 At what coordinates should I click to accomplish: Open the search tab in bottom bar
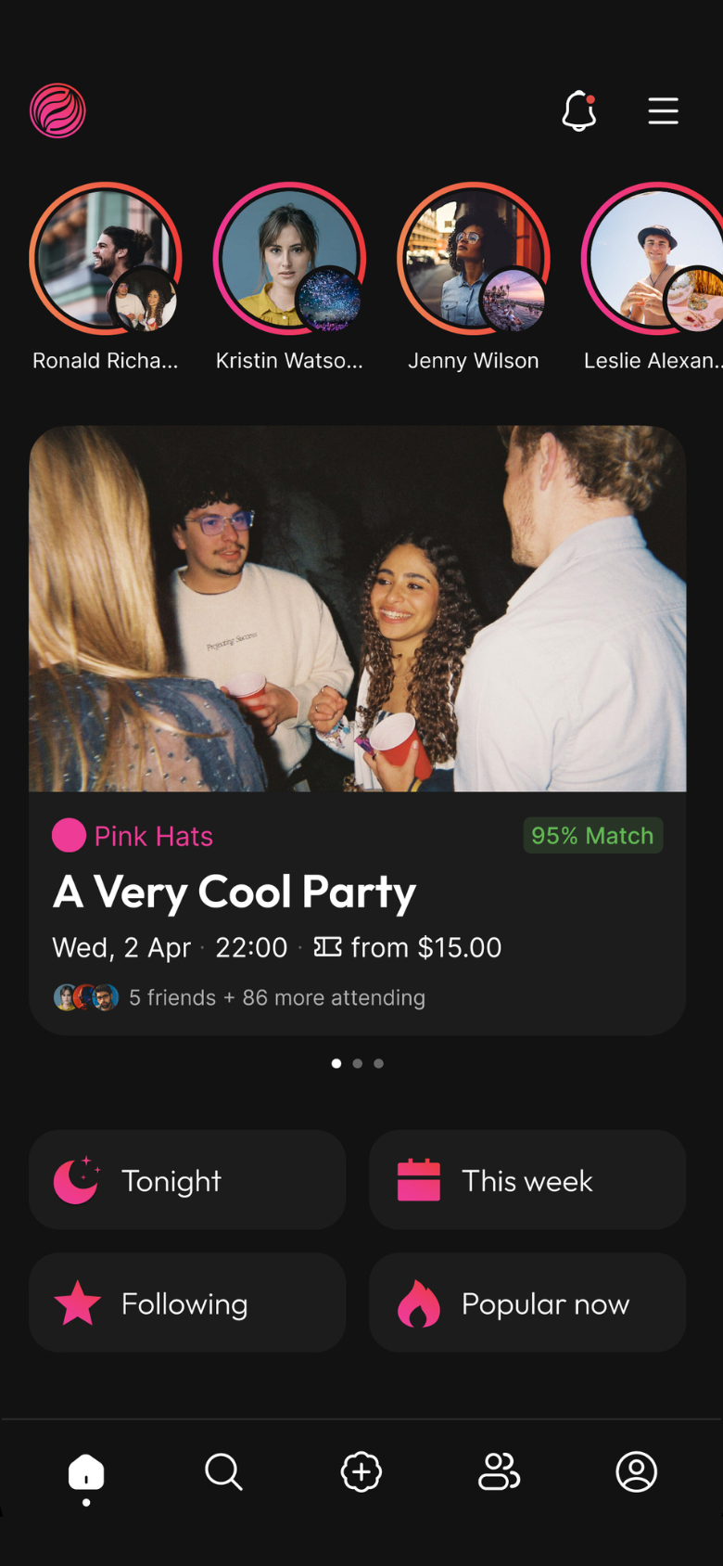tap(223, 1471)
